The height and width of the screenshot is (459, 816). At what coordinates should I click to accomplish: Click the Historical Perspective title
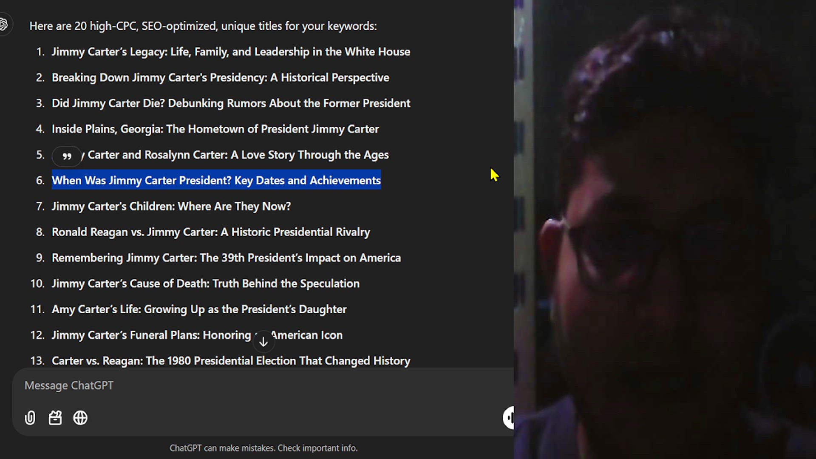pyautogui.click(x=221, y=77)
